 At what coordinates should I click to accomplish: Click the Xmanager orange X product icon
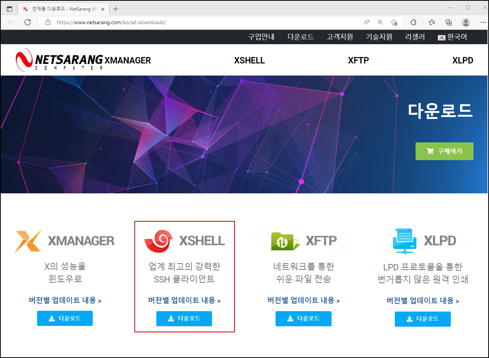(x=28, y=241)
